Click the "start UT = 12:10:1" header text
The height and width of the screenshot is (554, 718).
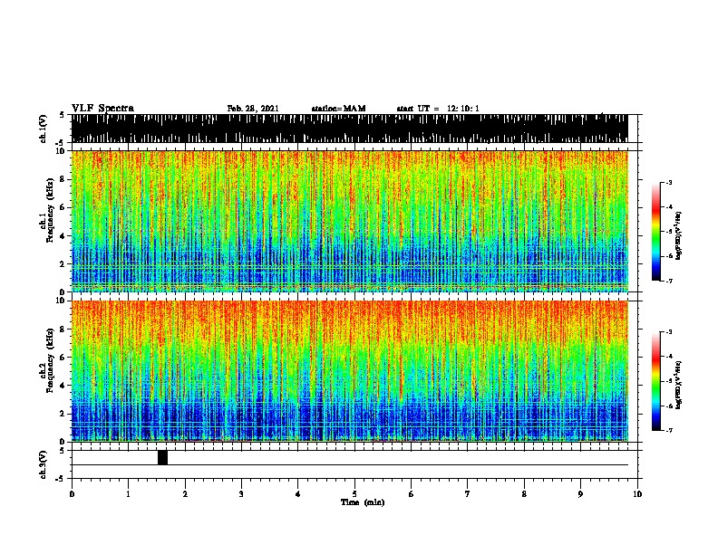point(438,109)
